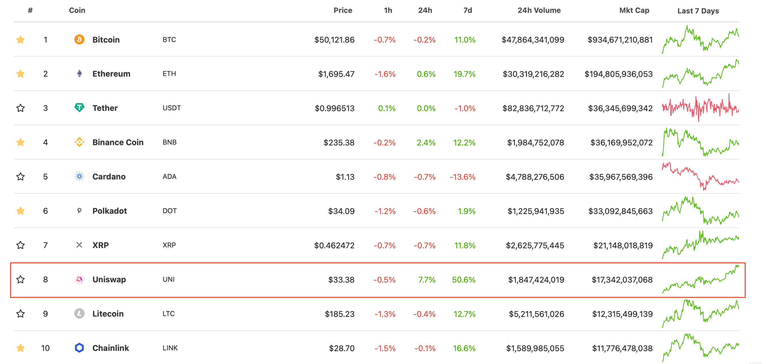Open Ethereum 7-day sparkline chart
Image resolution: width=762 pixels, height=364 pixels.
[x=700, y=74]
